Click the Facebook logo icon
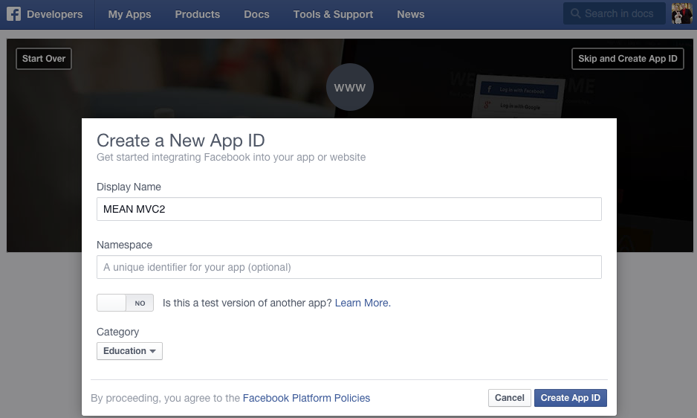Screen dimensions: 697x418 [x=14, y=14]
